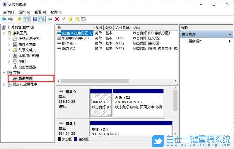Click the blue 主分区 legend swatch
Screen dimensions: 234x149
pos(75,139)
